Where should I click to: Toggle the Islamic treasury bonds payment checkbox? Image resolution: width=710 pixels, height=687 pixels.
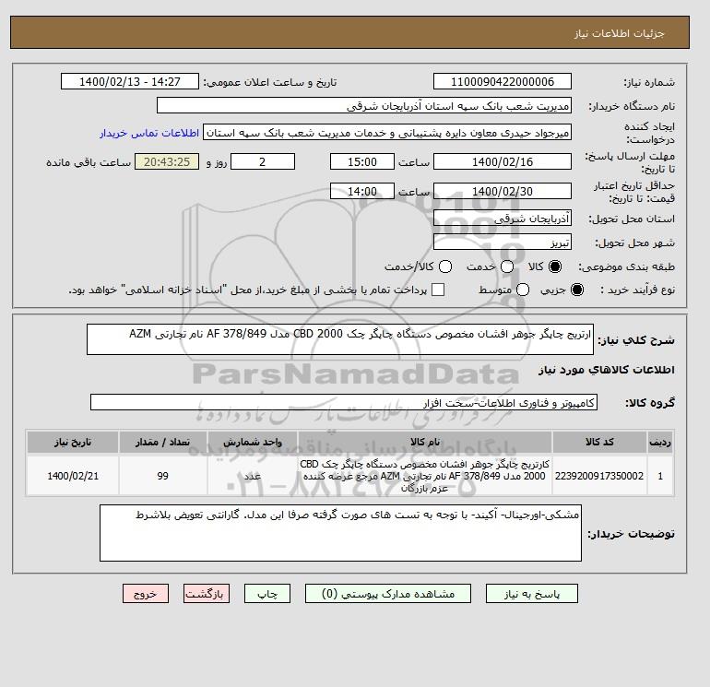pos(438,290)
